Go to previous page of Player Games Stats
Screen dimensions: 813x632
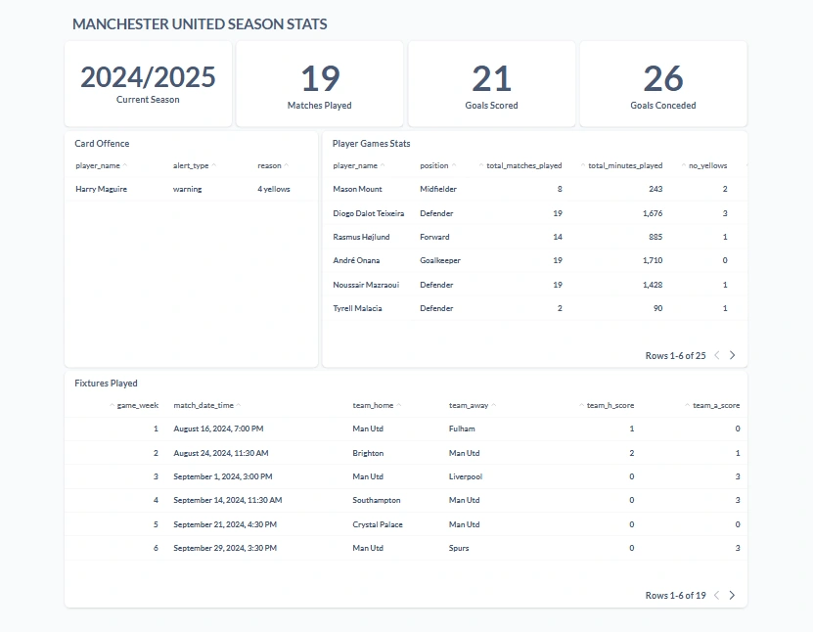click(717, 355)
